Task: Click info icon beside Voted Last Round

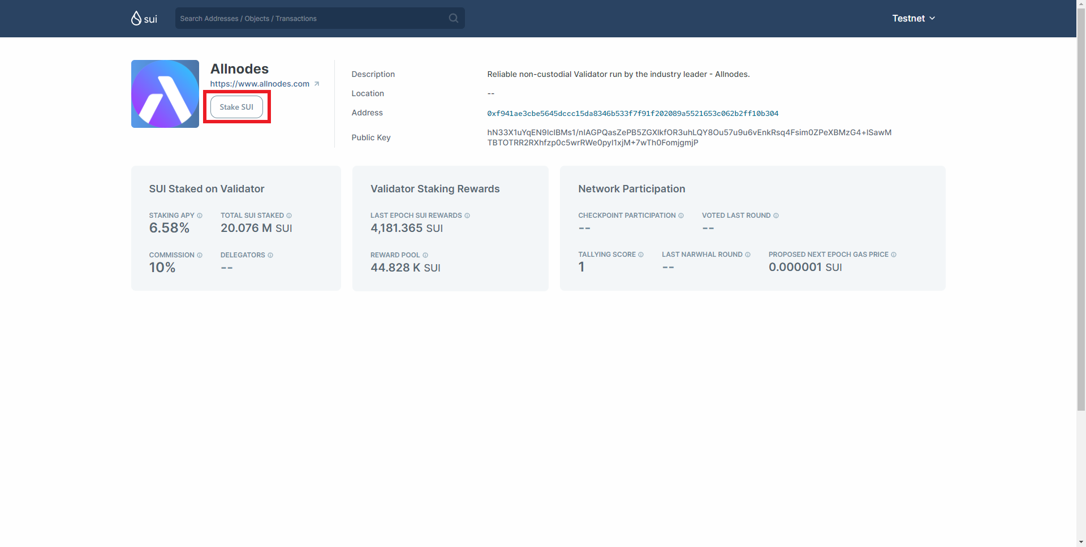Action: 776,216
